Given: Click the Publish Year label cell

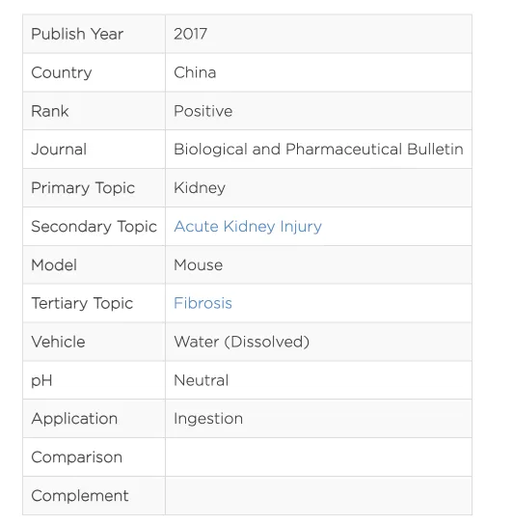Looking at the screenshot, I should (x=94, y=34).
